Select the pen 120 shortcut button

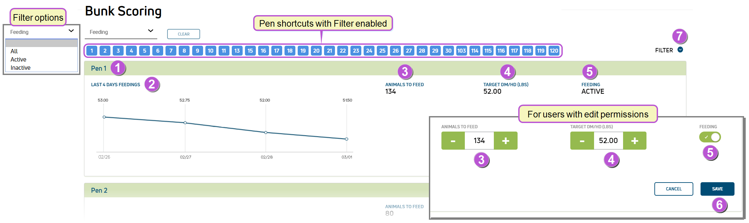click(x=554, y=51)
